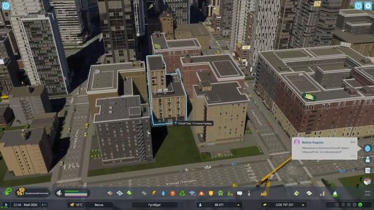The image size is (374, 210).
Task: Open the followed citizens icon
Action: (x=368, y=159)
